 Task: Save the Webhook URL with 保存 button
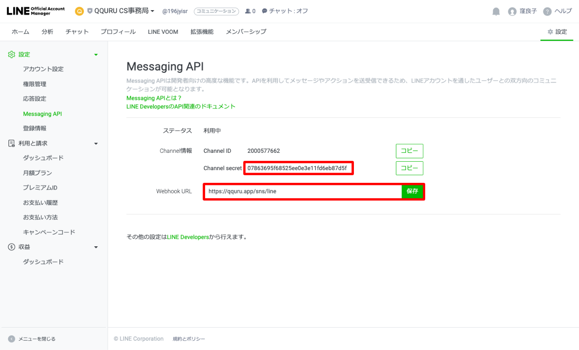412,191
